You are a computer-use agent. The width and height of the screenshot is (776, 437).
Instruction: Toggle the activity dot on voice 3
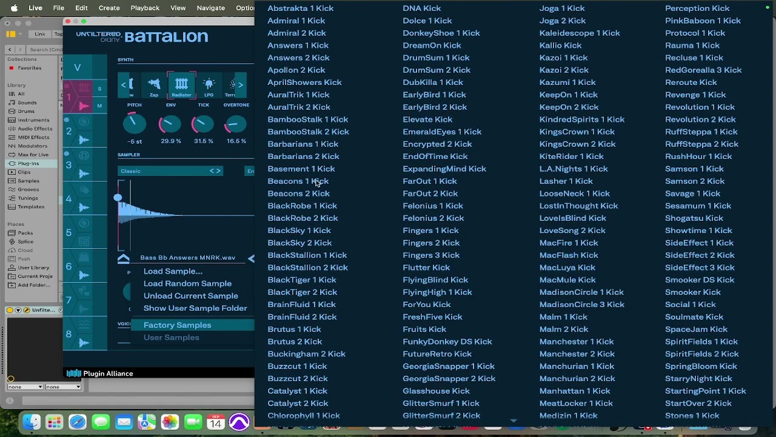click(x=67, y=154)
